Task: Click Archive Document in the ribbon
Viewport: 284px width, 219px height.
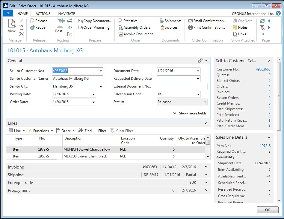Action: (135, 34)
